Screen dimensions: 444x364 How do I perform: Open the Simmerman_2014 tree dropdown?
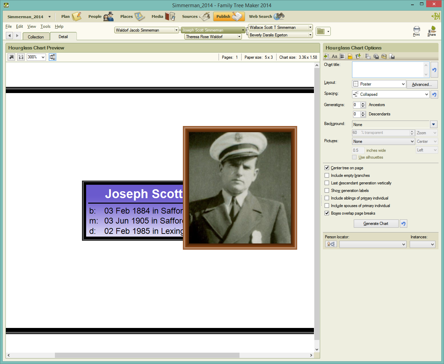(x=49, y=17)
